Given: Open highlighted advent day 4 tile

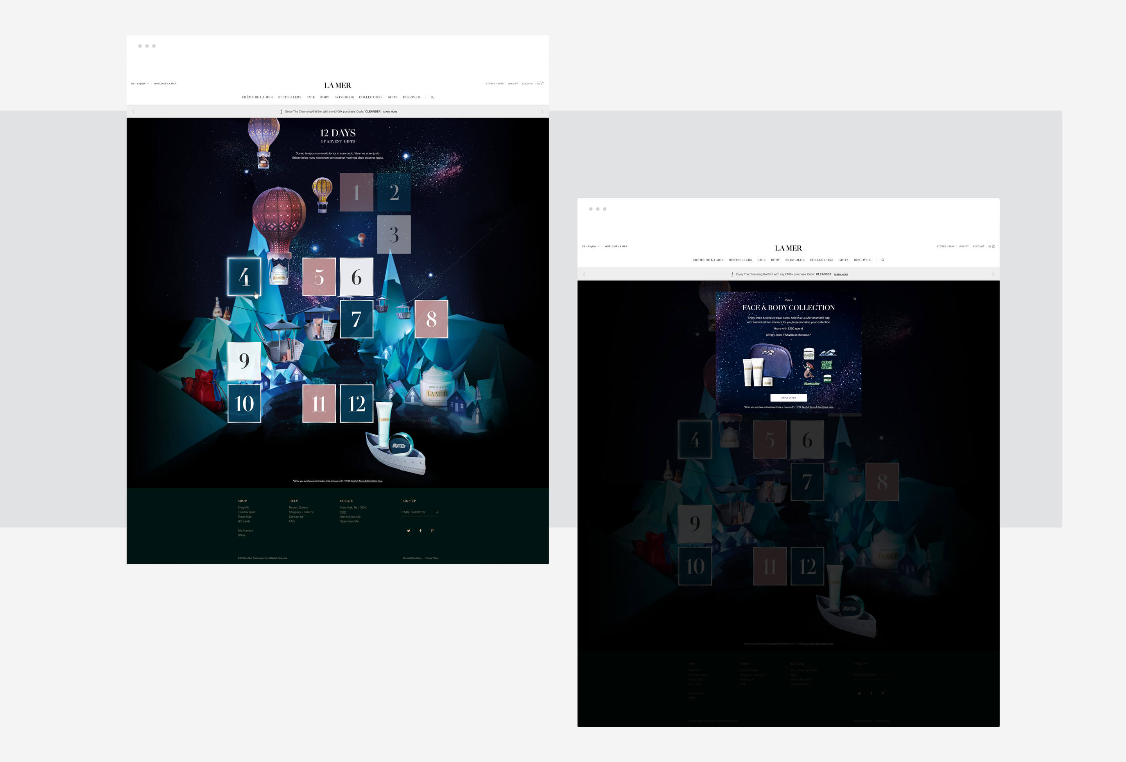Looking at the screenshot, I should 244,276.
